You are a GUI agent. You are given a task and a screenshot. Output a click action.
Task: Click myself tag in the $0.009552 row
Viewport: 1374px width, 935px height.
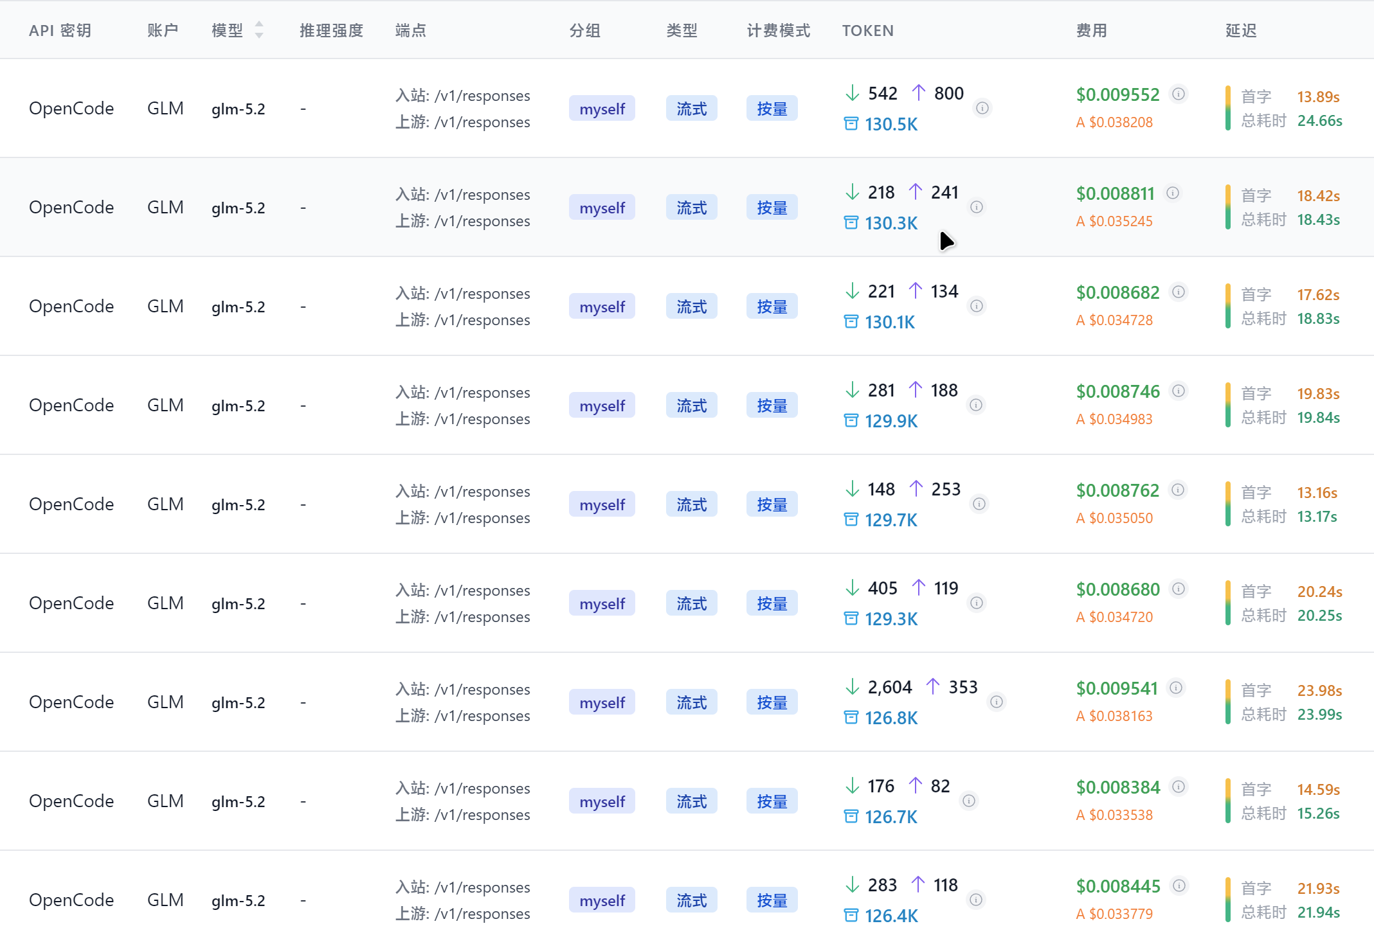click(602, 109)
